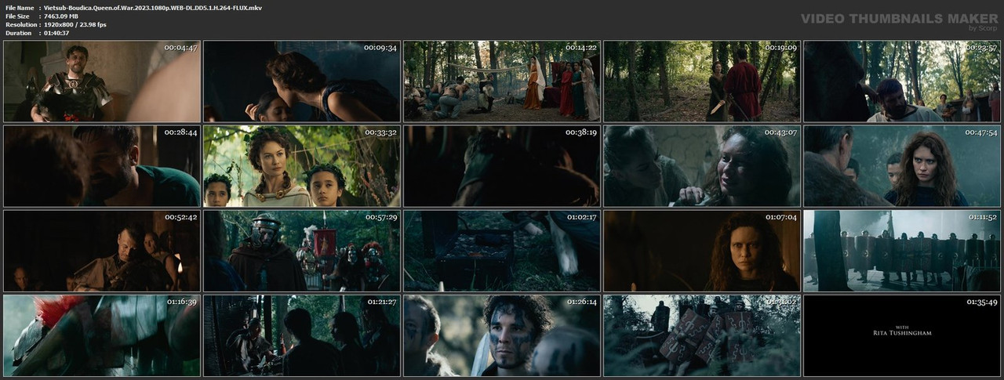
Task: Select the Roman soldier thumbnail 00:57:29
Action: click(302, 251)
